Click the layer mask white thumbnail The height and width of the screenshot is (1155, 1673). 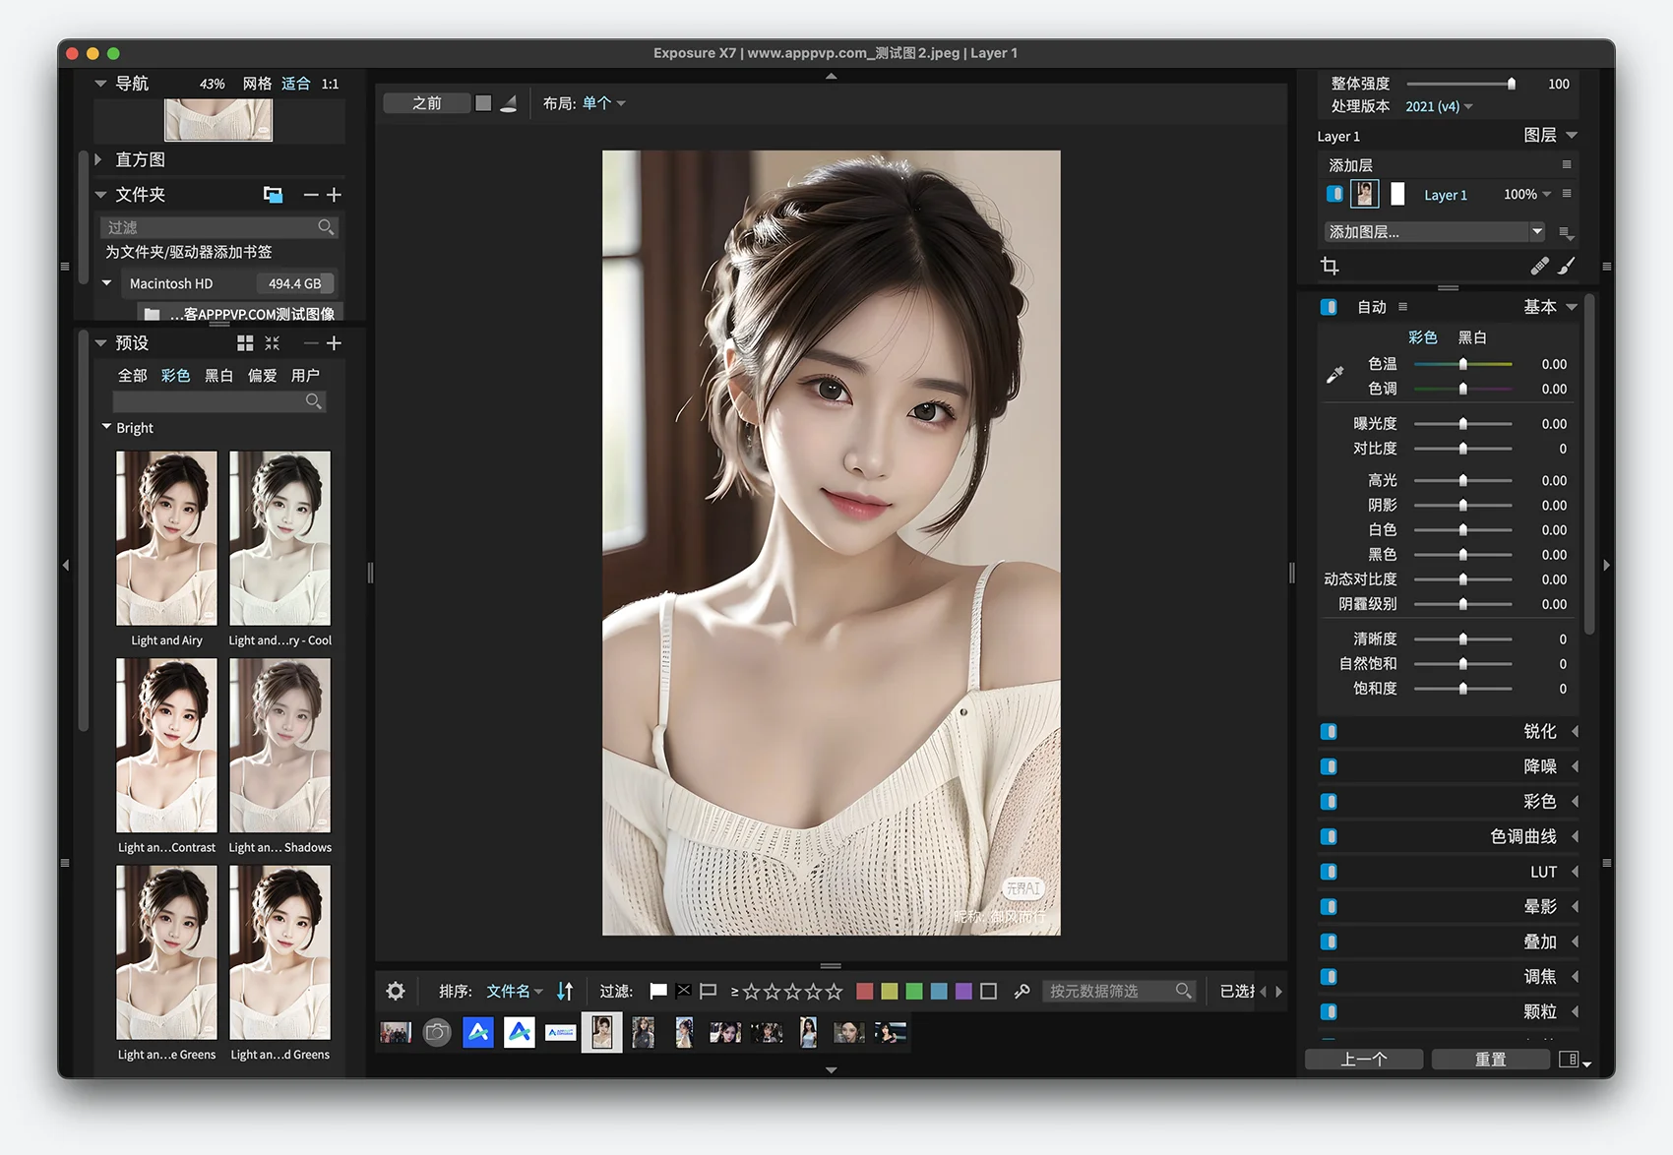coord(1397,194)
